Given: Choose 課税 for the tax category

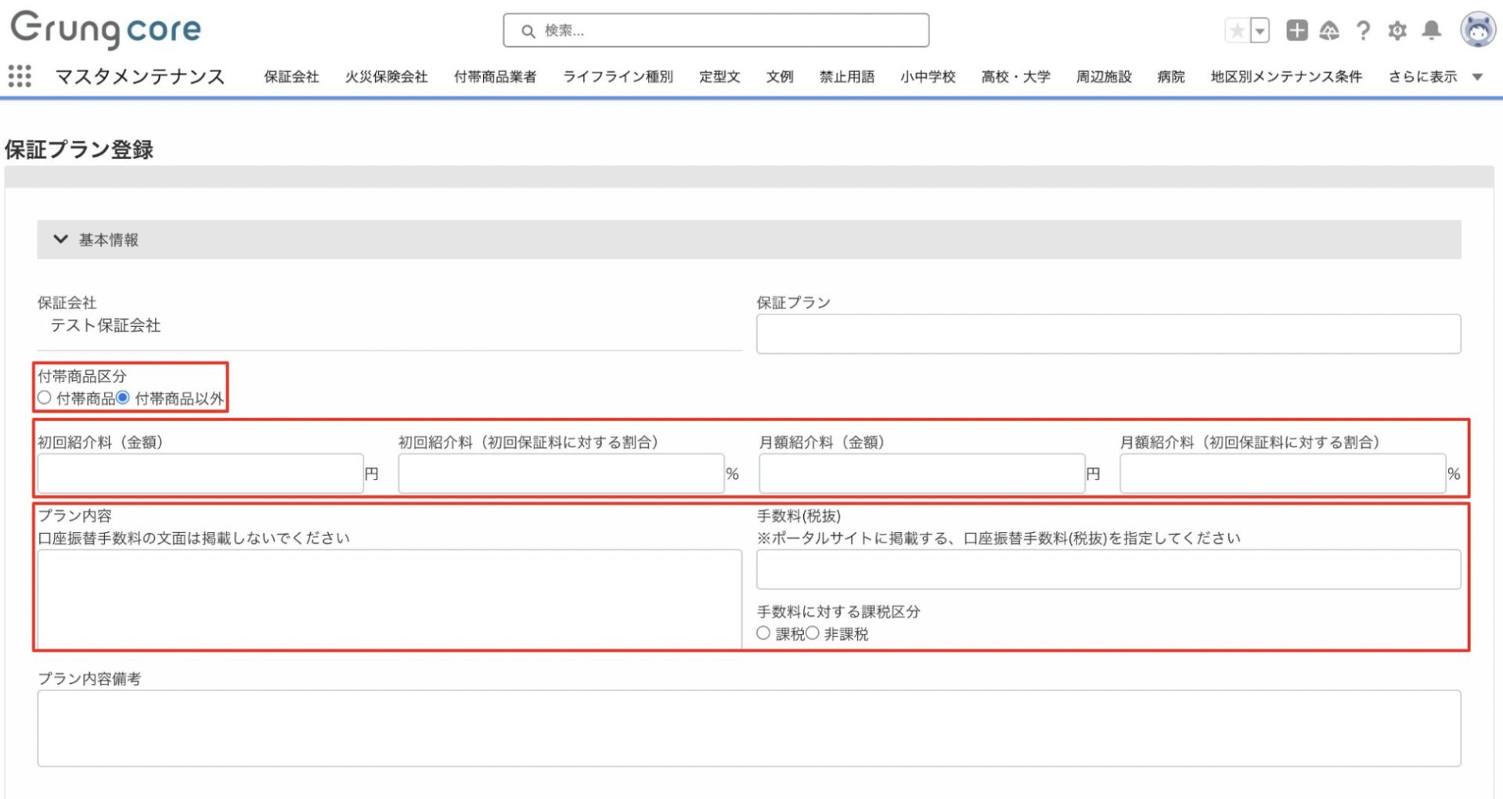Looking at the screenshot, I should [763, 633].
